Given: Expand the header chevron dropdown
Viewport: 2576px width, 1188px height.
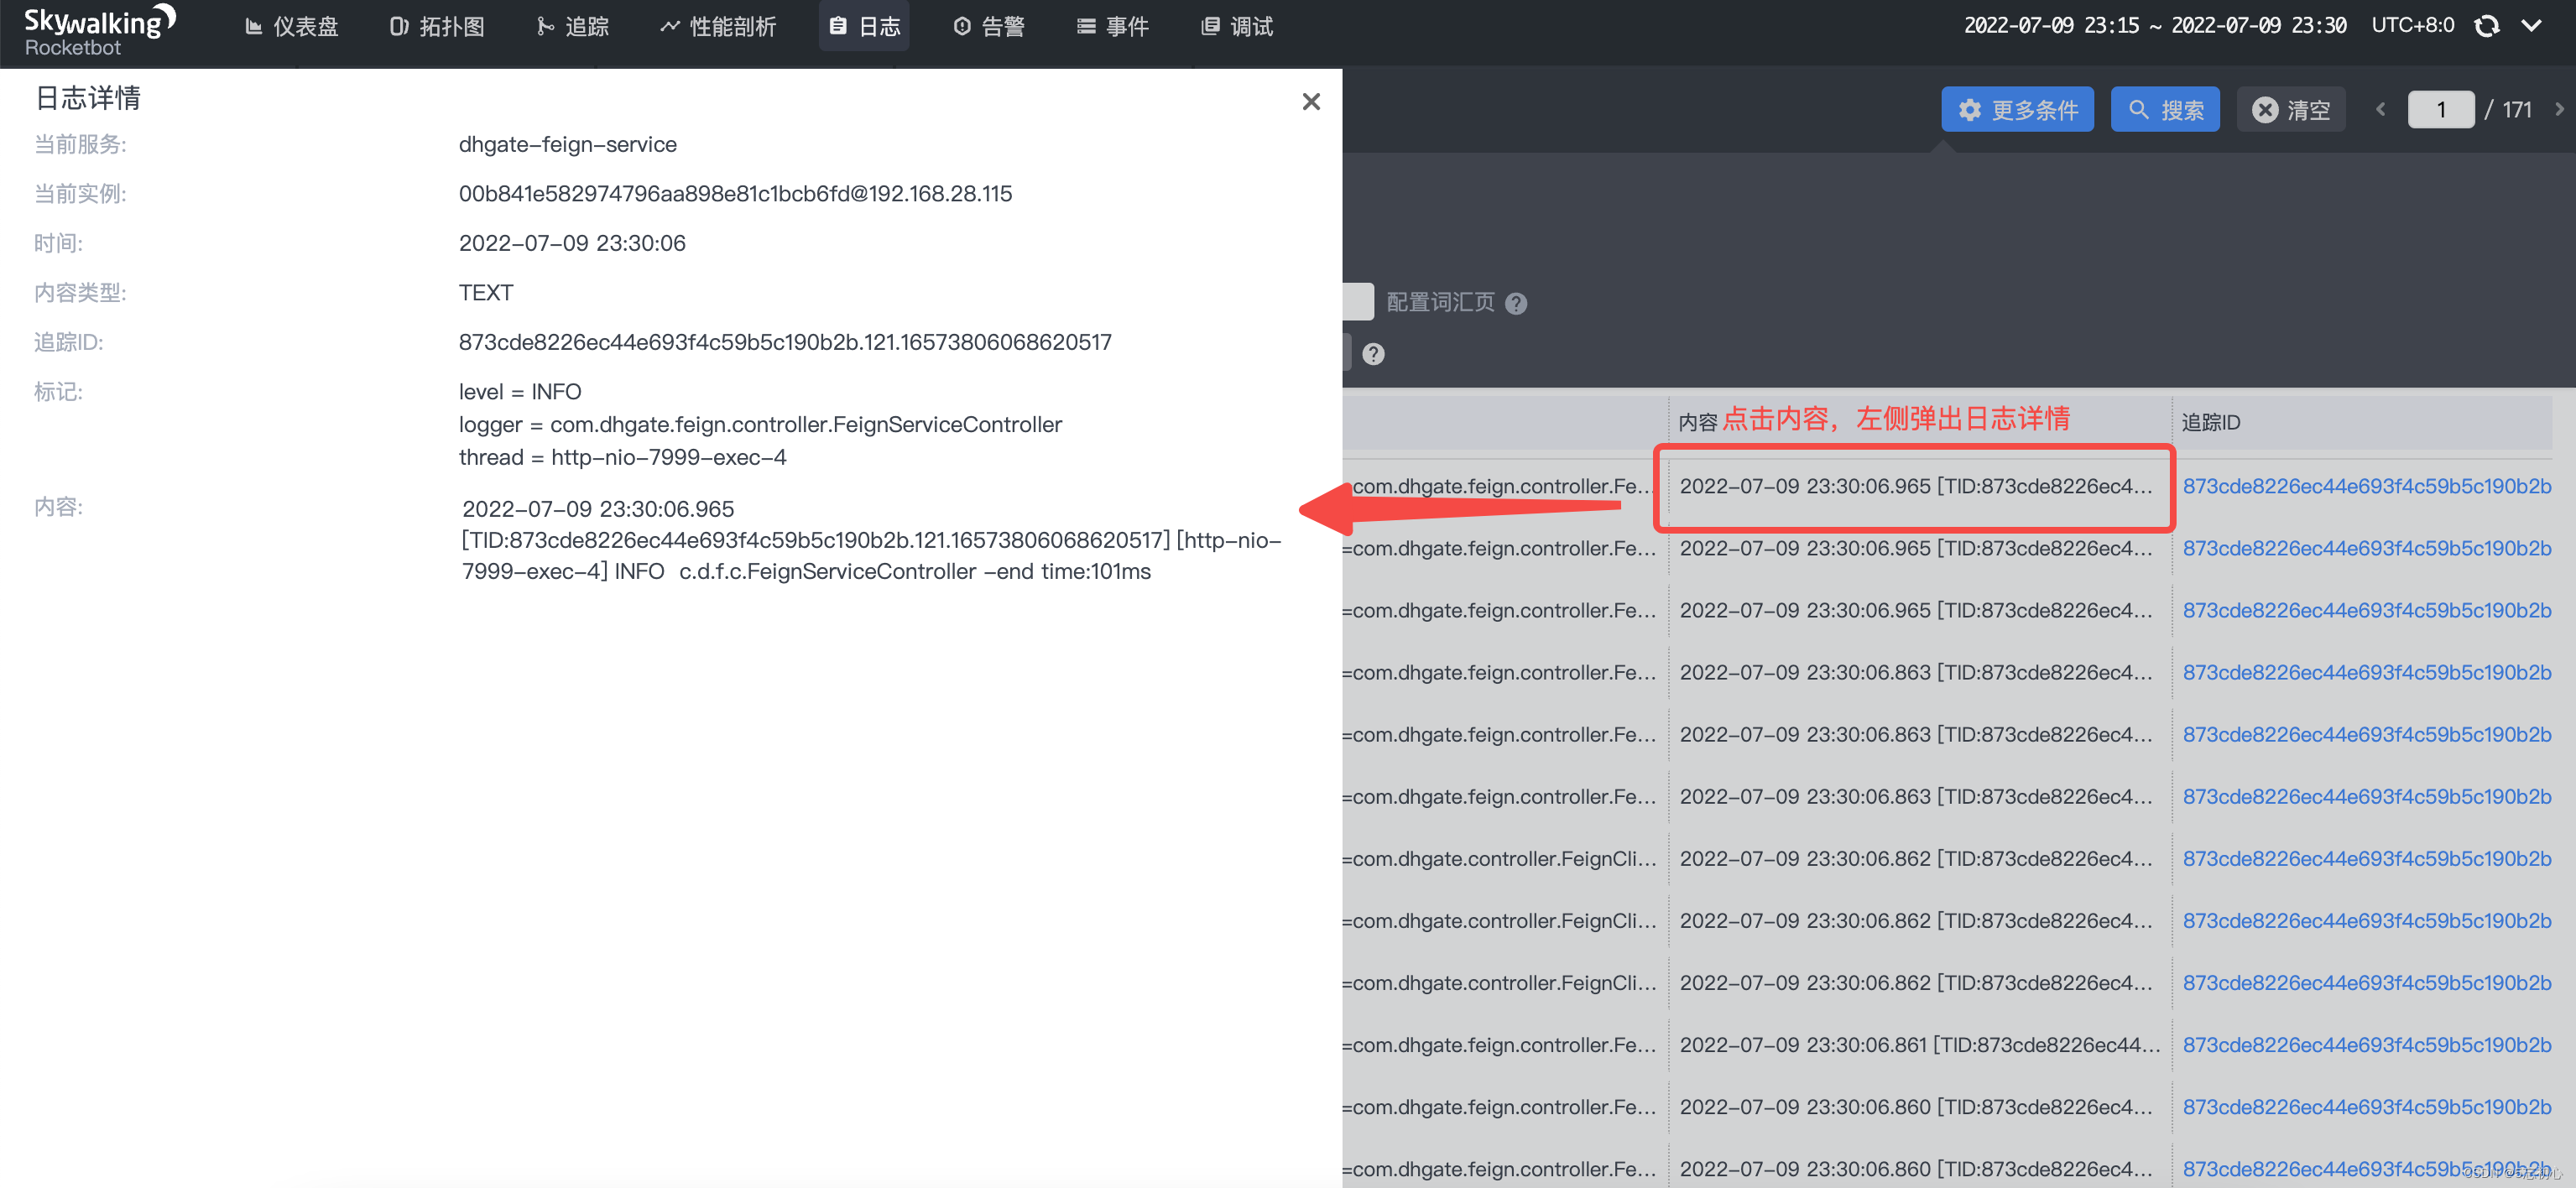Looking at the screenshot, I should 2531,26.
